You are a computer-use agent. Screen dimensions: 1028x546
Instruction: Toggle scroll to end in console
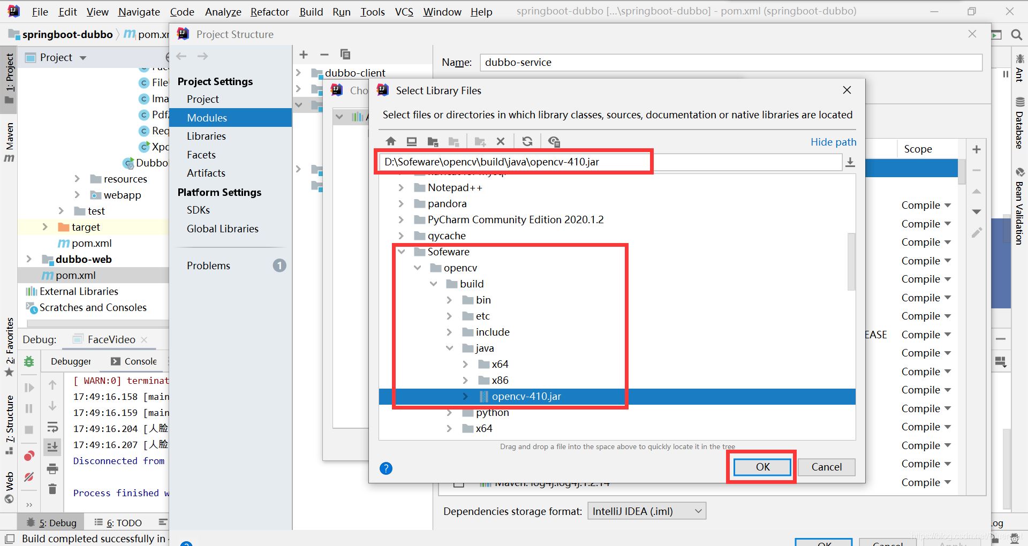[52, 446]
